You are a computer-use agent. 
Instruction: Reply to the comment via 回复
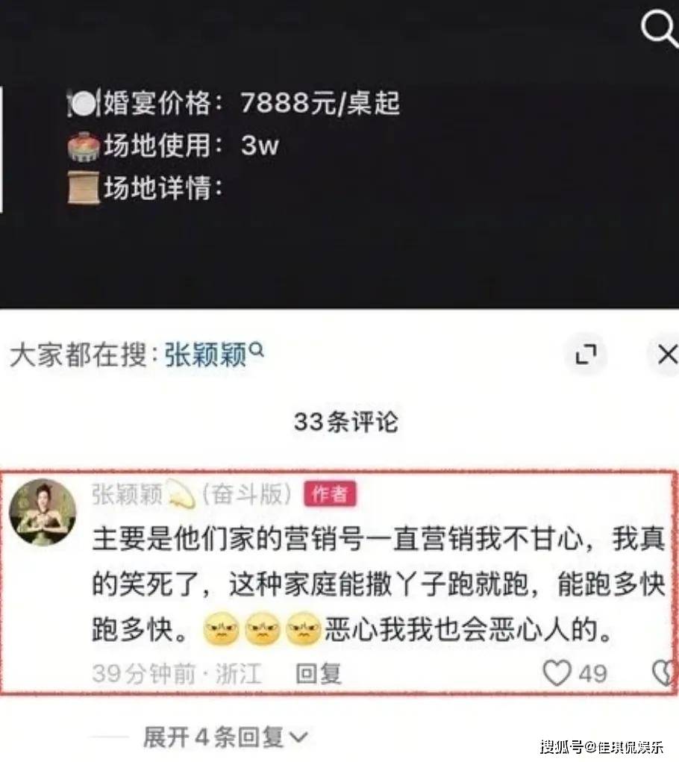[x=319, y=673]
